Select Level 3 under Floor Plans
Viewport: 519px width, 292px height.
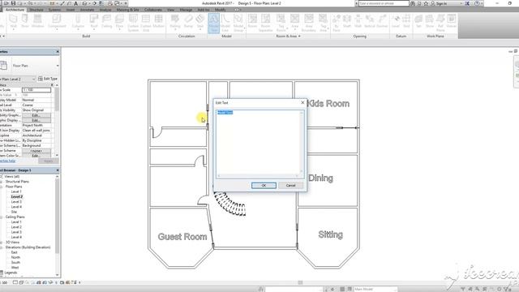(16, 202)
